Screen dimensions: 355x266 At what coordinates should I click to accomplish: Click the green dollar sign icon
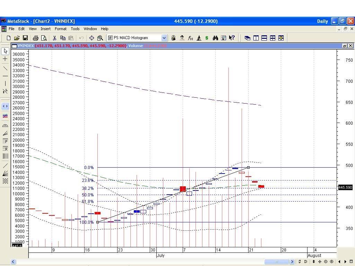[207, 38]
